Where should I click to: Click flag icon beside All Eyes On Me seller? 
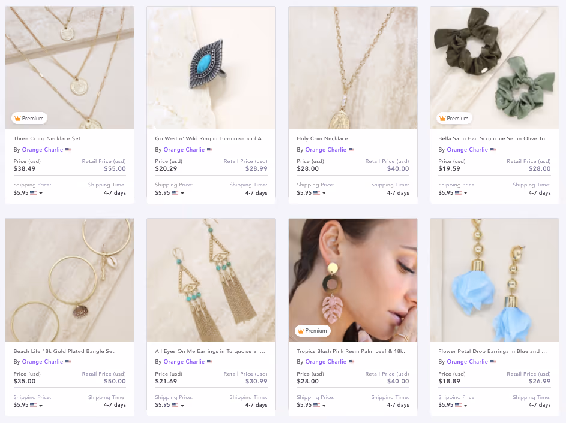click(x=209, y=362)
